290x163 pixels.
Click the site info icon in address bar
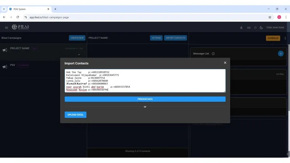pos(26,17)
